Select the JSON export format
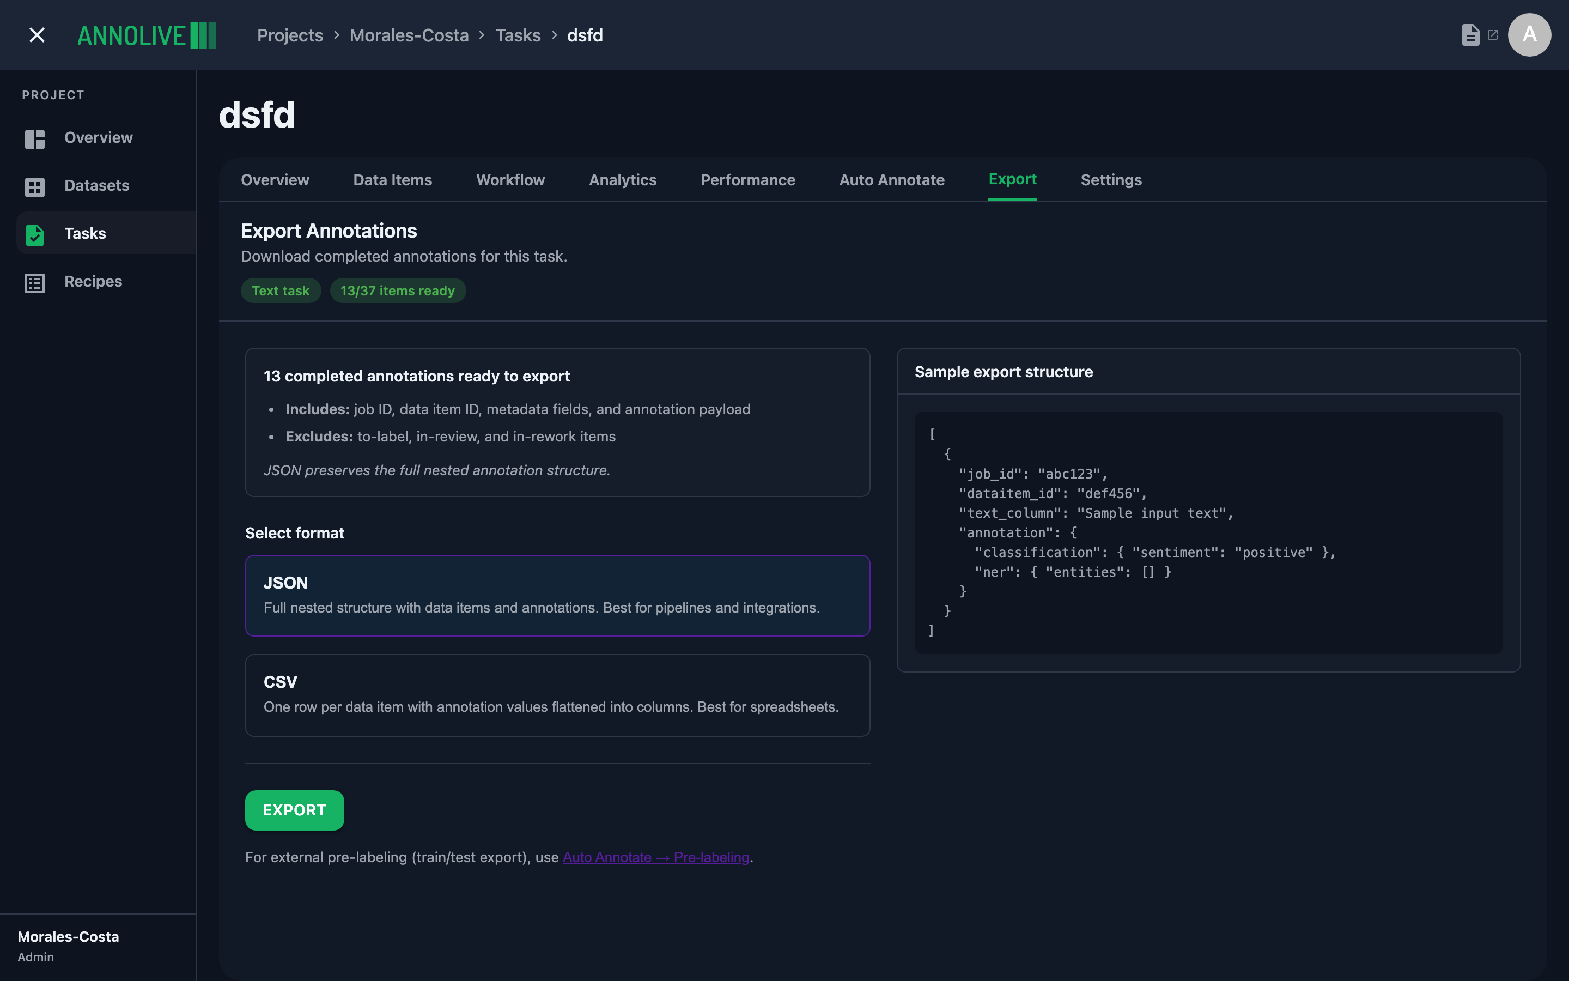 pos(557,595)
